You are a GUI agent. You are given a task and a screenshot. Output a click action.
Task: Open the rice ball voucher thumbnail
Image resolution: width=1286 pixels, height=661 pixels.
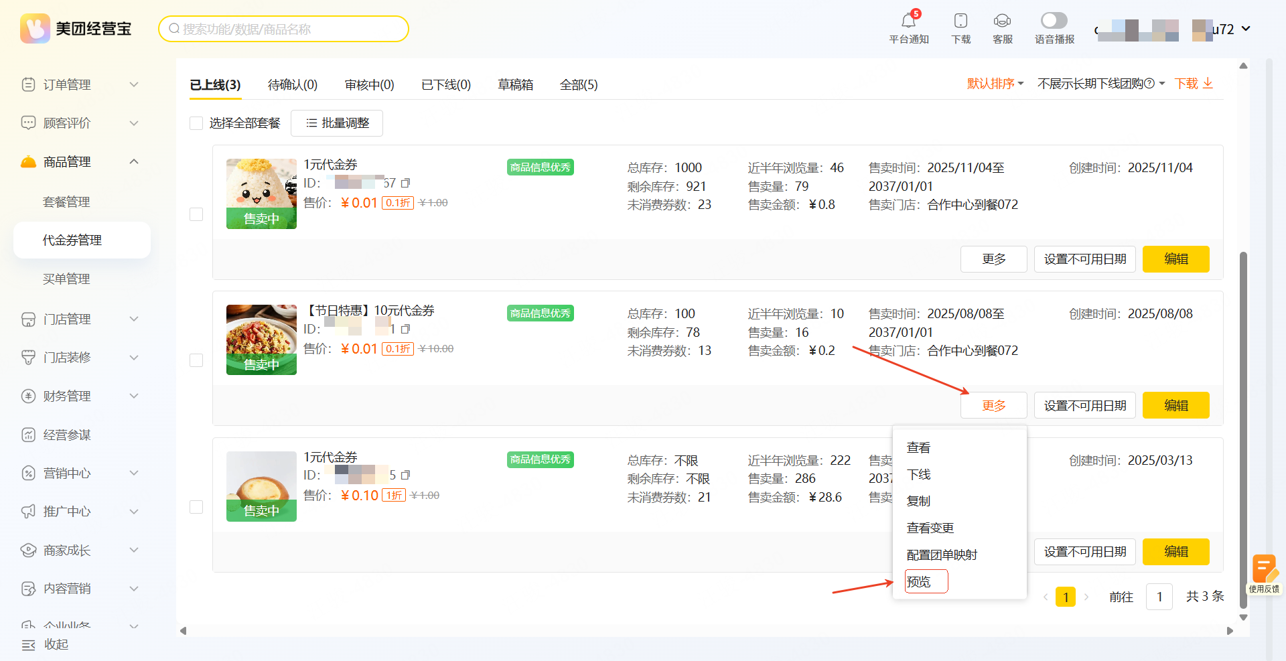coord(261,194)
